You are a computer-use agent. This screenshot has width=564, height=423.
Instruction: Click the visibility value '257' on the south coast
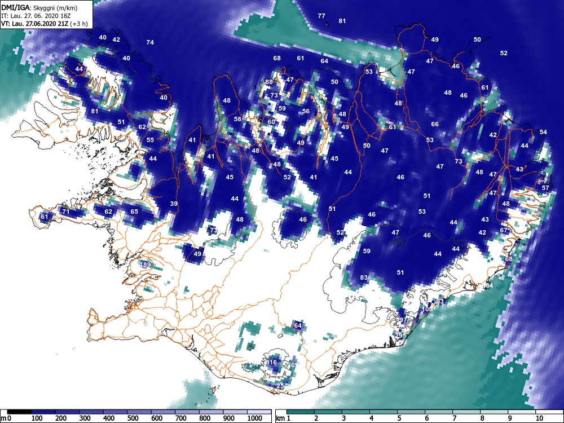[x=282, y=386]
